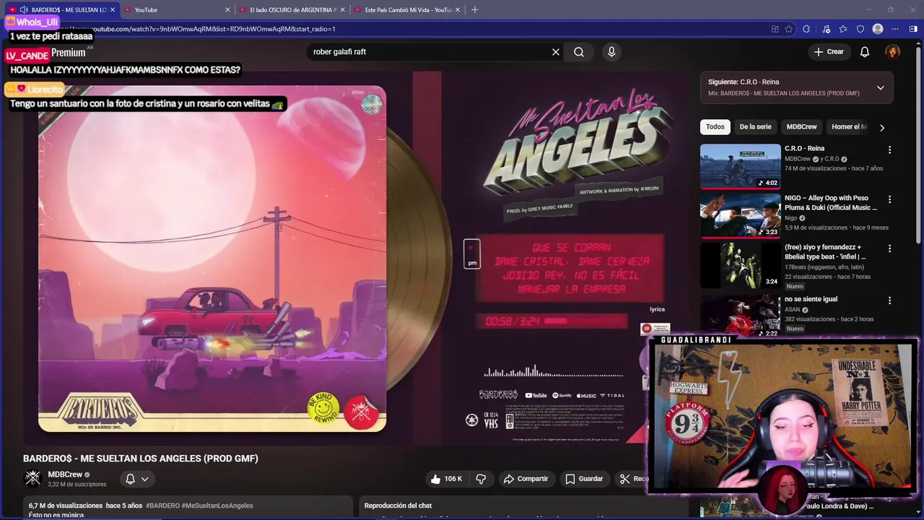924x520 pixels.
Task: Switch to El lado OSCURO de ARGENTINA tab
Action: click(x=292, y=9)
